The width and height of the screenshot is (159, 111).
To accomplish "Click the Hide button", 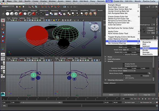I will point(153,33).
